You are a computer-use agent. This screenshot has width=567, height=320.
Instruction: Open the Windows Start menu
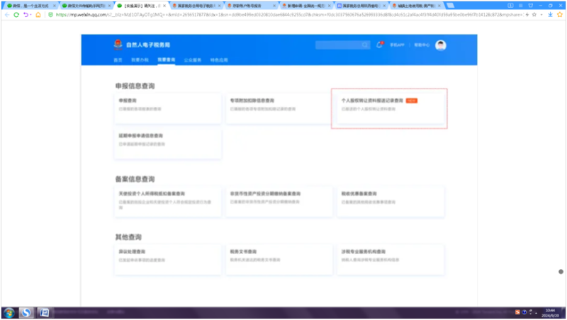9,312
